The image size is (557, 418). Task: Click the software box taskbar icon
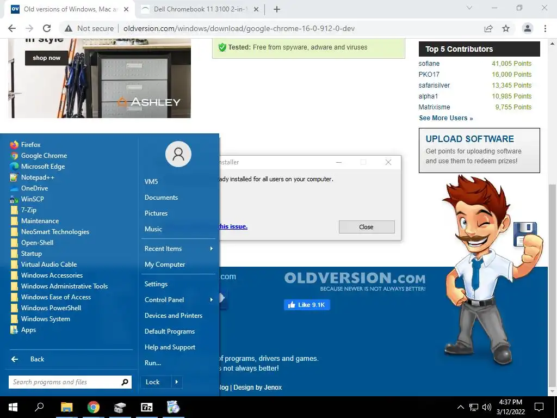coord(120,407)
